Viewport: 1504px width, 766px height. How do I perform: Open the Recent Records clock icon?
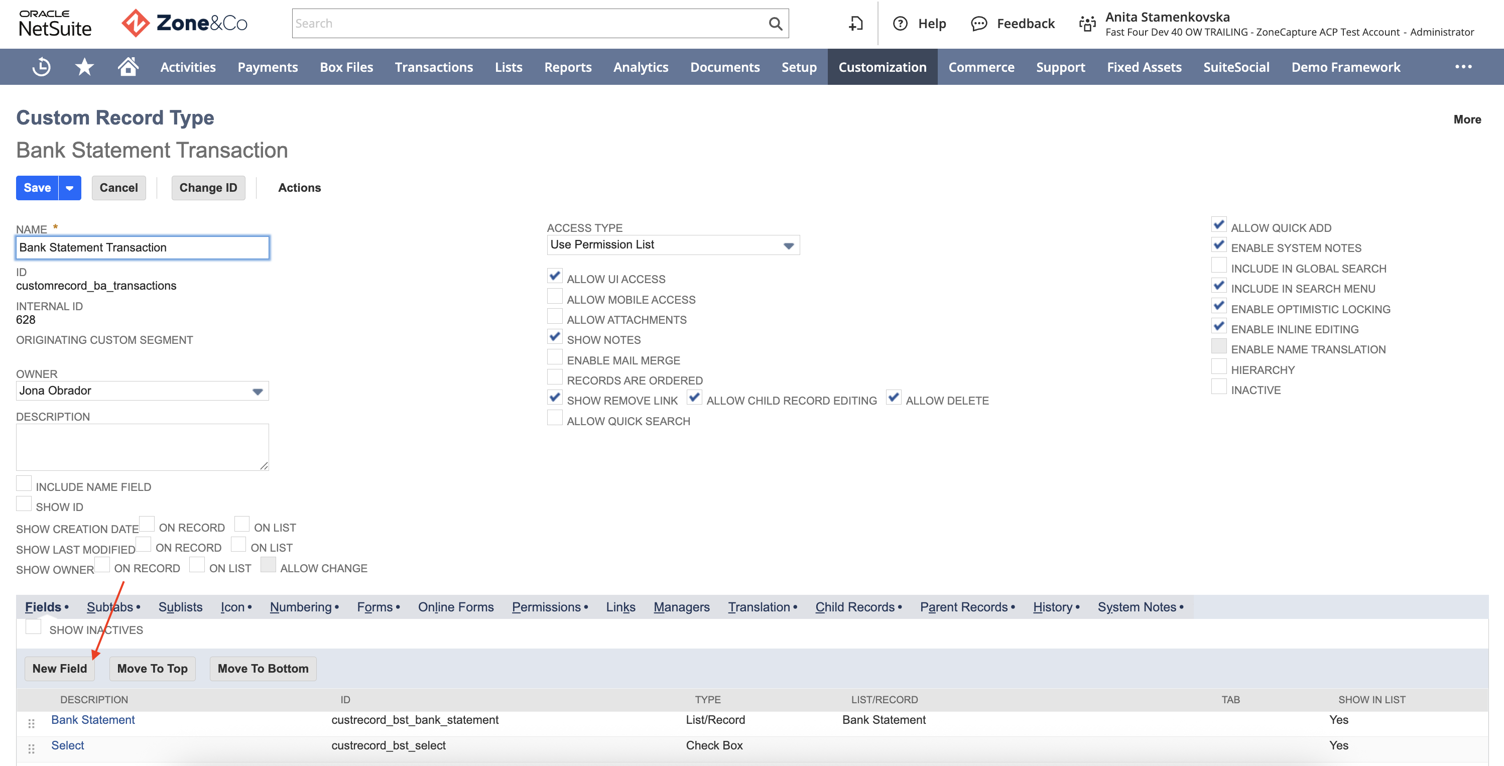point(41,67)
